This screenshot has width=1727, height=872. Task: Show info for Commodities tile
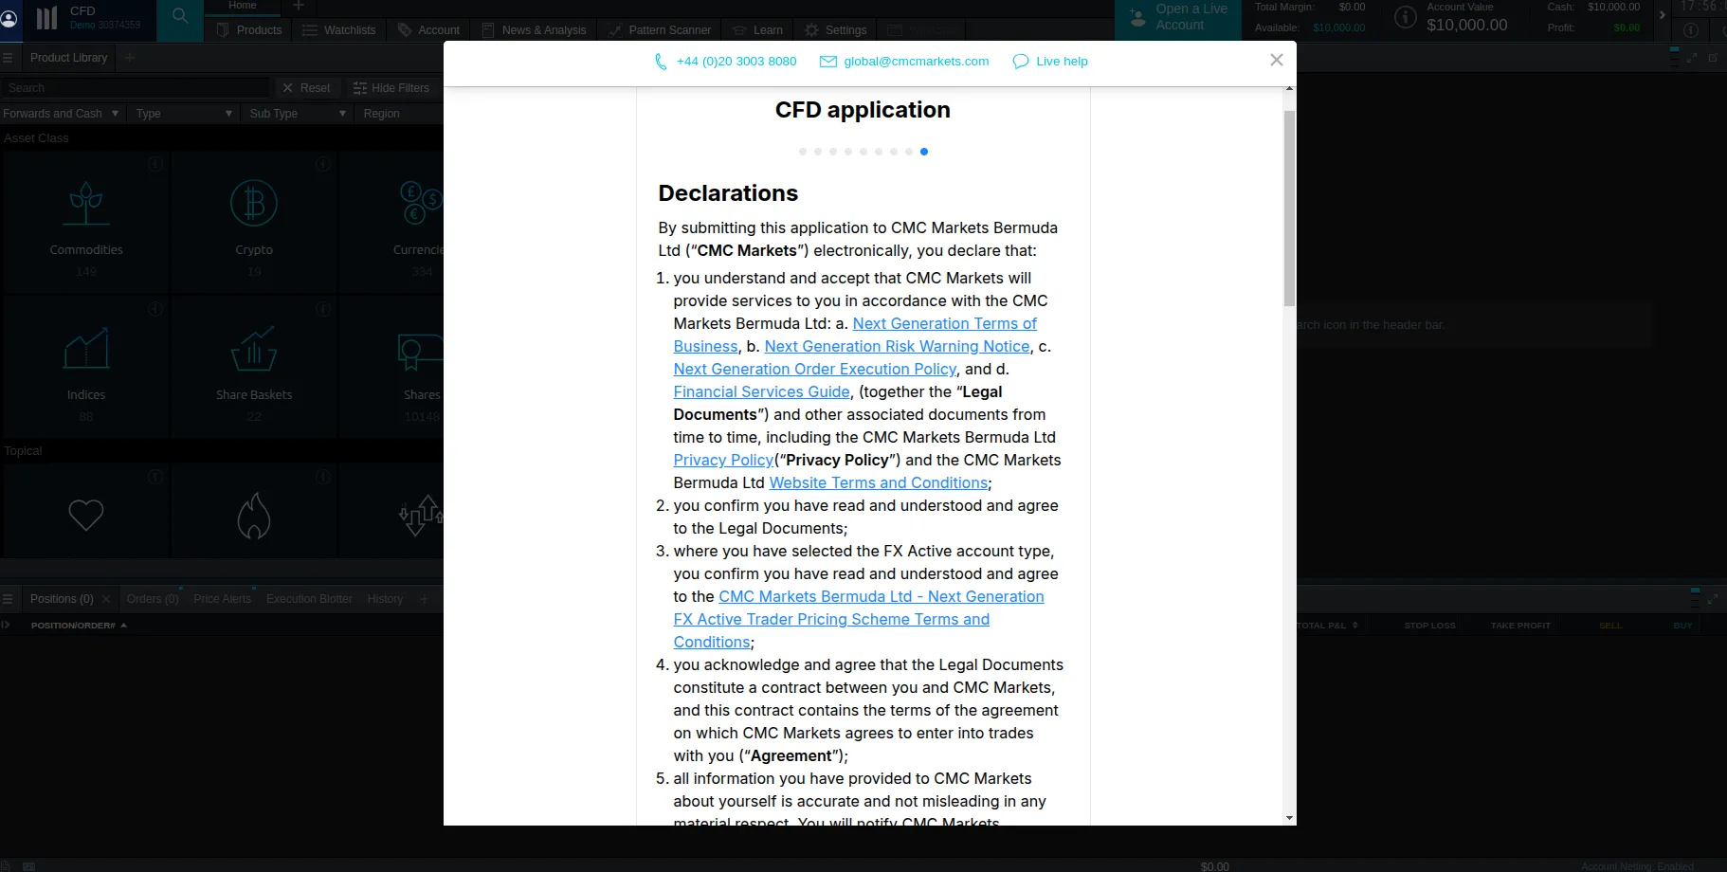155,164
